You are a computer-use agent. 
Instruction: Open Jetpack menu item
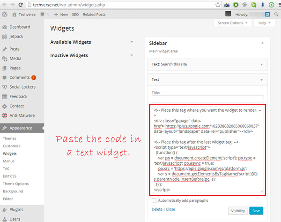pos(16,37)
